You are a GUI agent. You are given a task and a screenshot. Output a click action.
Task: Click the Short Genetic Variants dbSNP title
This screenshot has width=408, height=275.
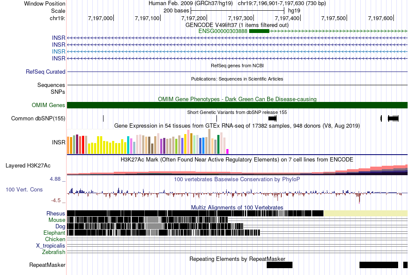(237, 112)
